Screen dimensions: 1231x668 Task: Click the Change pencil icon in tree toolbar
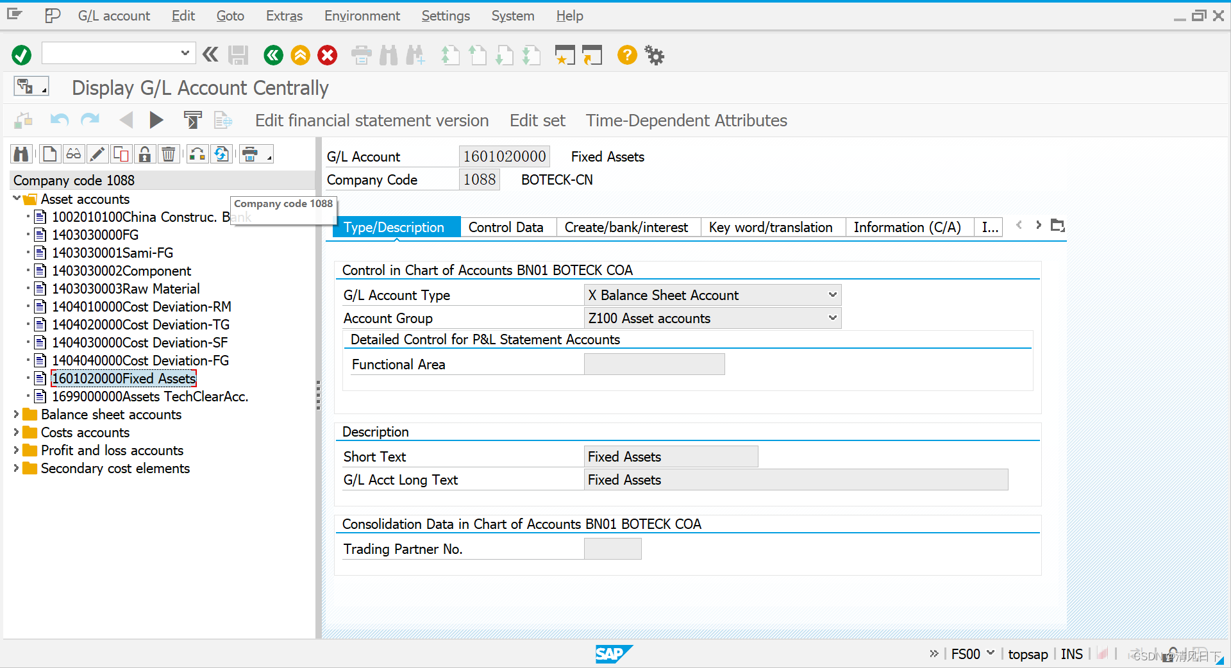click(x=97, y=154)
